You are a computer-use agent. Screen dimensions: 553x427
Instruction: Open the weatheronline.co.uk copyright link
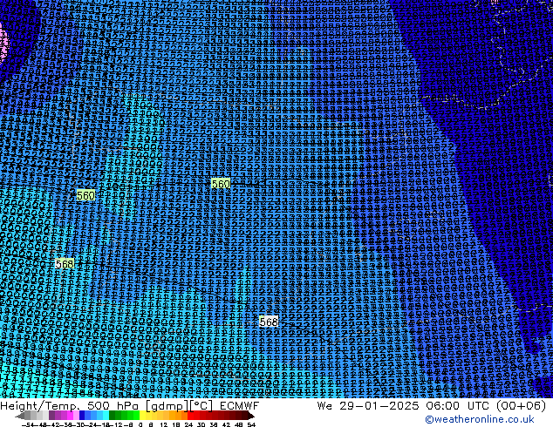point(480,419)
